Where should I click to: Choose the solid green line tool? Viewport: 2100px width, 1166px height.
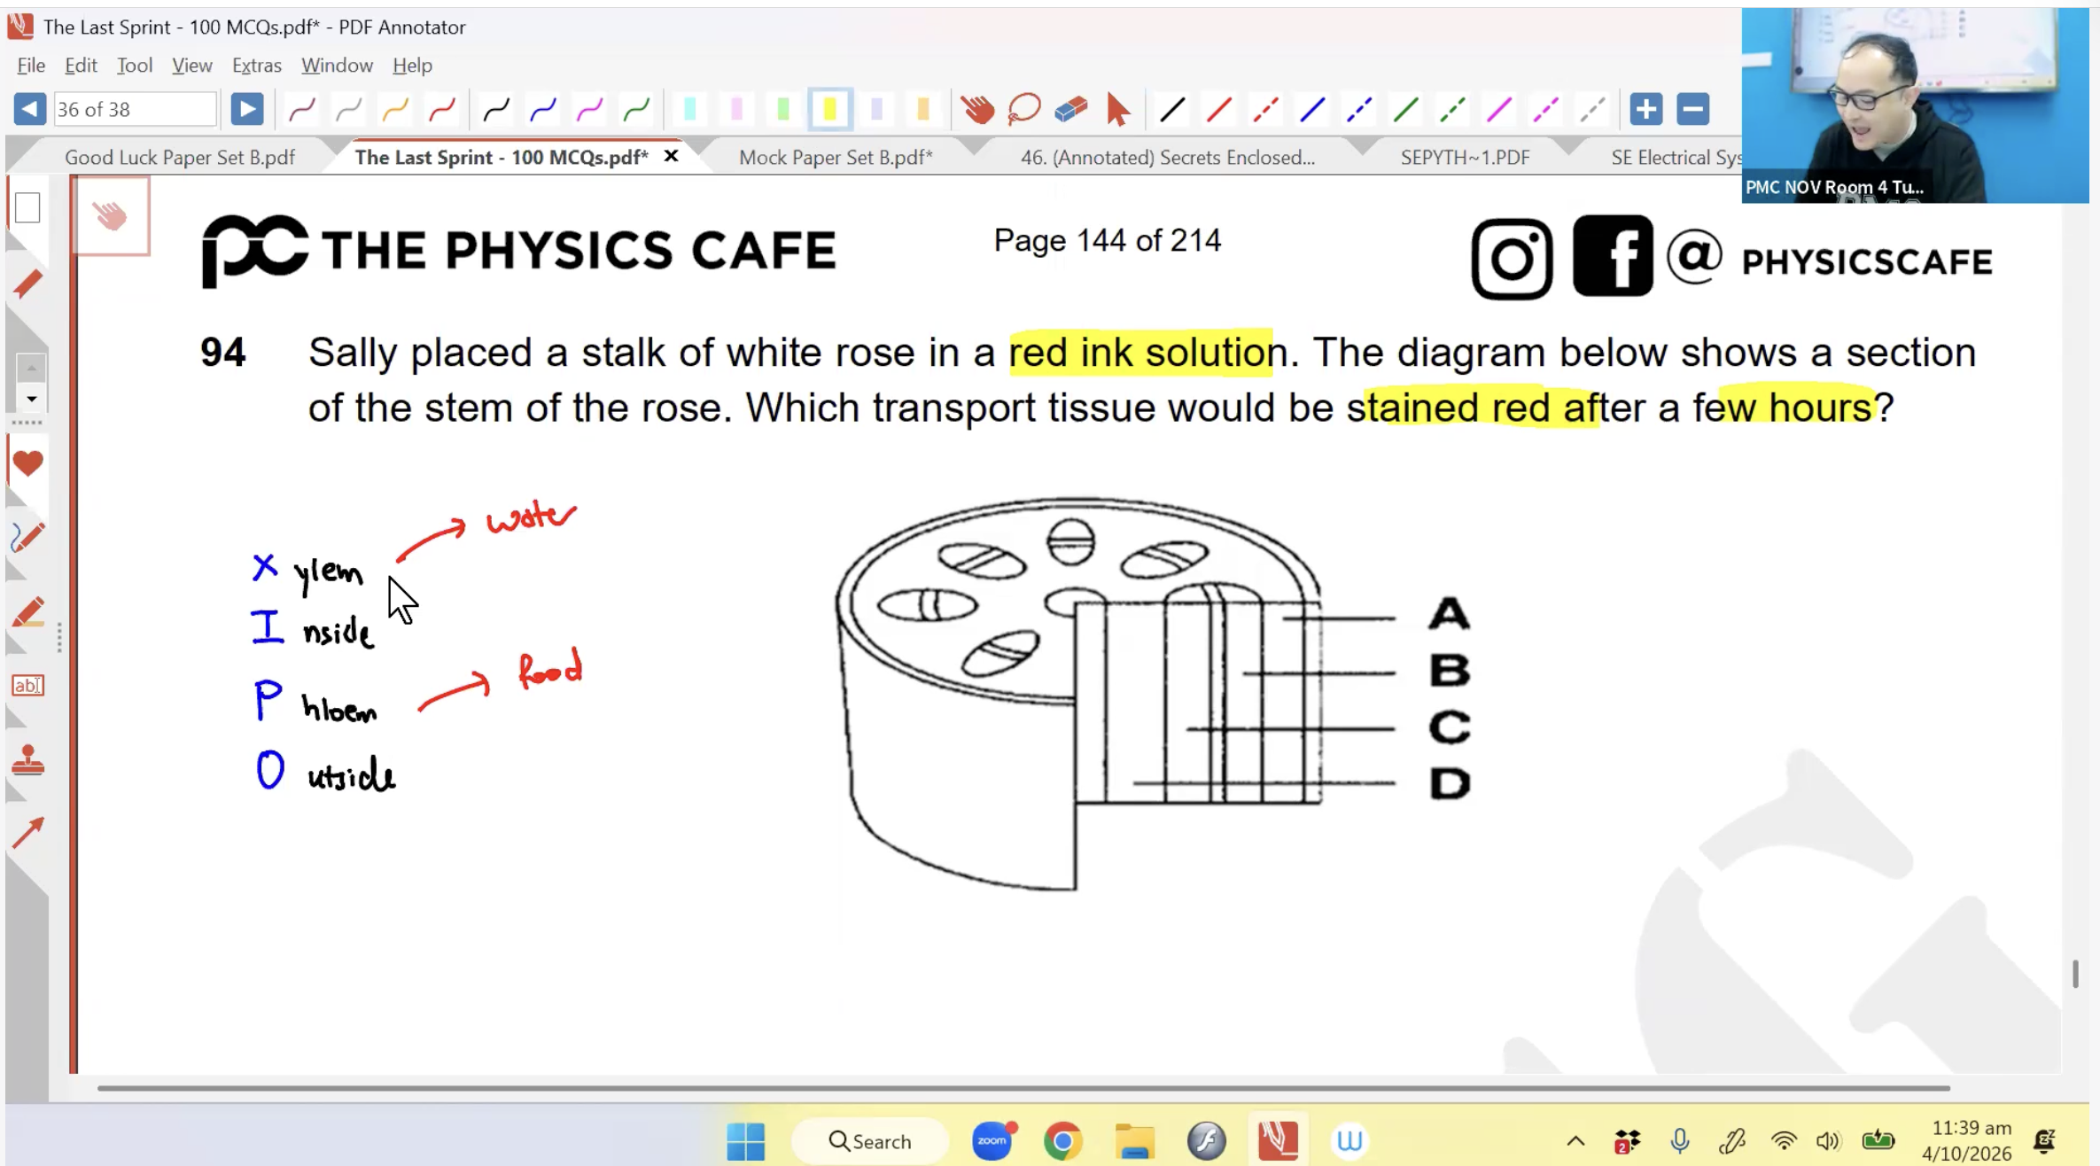click(1406, 110)
